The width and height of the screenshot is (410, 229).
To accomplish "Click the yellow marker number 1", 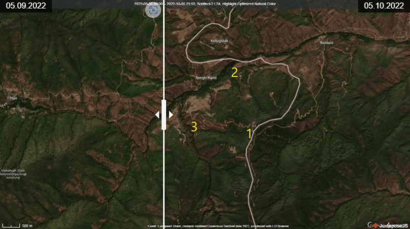I will coord(250,134).
